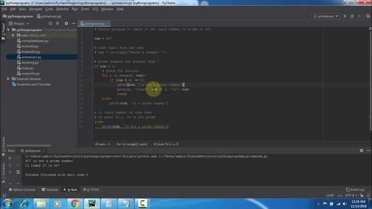
Task: Toggle the Structure side tab
Action: (x=3, y=173)
